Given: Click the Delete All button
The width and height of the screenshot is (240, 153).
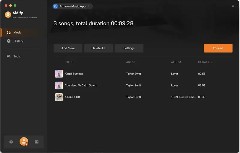Looking at the screenshot, I should (98, 48).
